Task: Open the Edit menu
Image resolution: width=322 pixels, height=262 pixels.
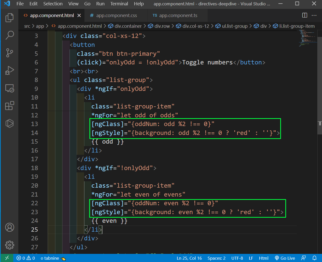Action: click(x=33, y=4)
